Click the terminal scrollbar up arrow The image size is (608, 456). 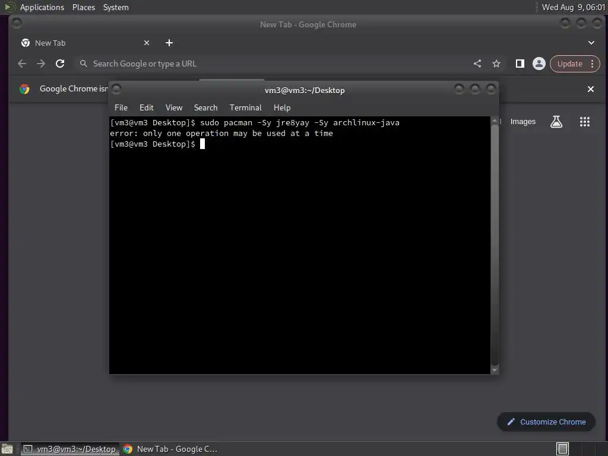coord(495,121)
